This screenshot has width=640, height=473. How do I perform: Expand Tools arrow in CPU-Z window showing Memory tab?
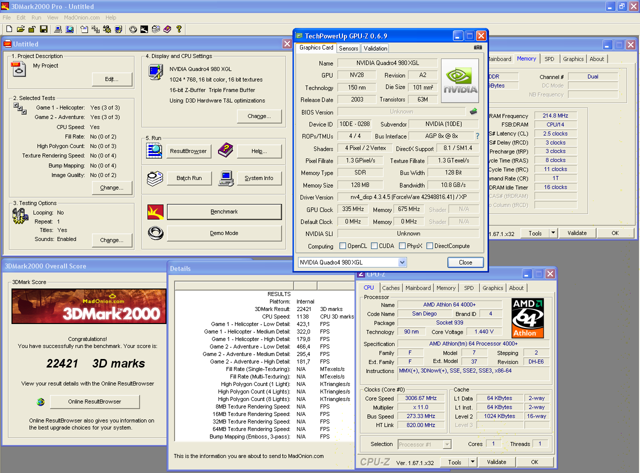coord(553,233)
